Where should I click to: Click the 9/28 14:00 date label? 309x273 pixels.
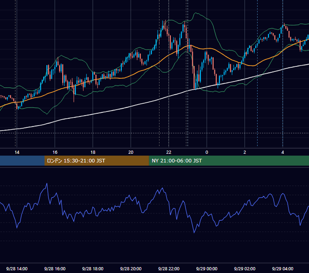pyautogui.click(x=17, y=268)
